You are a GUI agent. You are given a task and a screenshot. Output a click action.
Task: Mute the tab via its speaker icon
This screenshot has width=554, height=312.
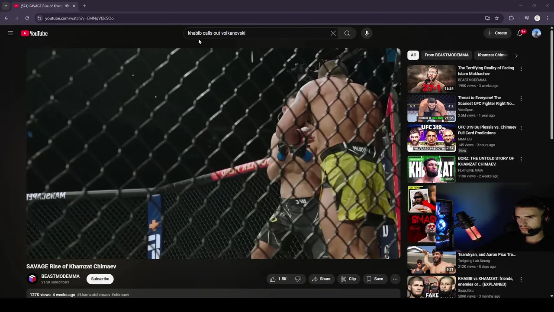click(67, 6)
